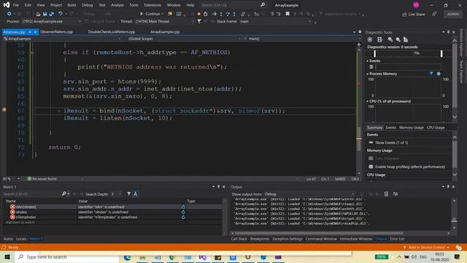Open Memory Usage tab in Diagnostic Tools
This screenshot has width=467, height=263.
coord(412,128)
